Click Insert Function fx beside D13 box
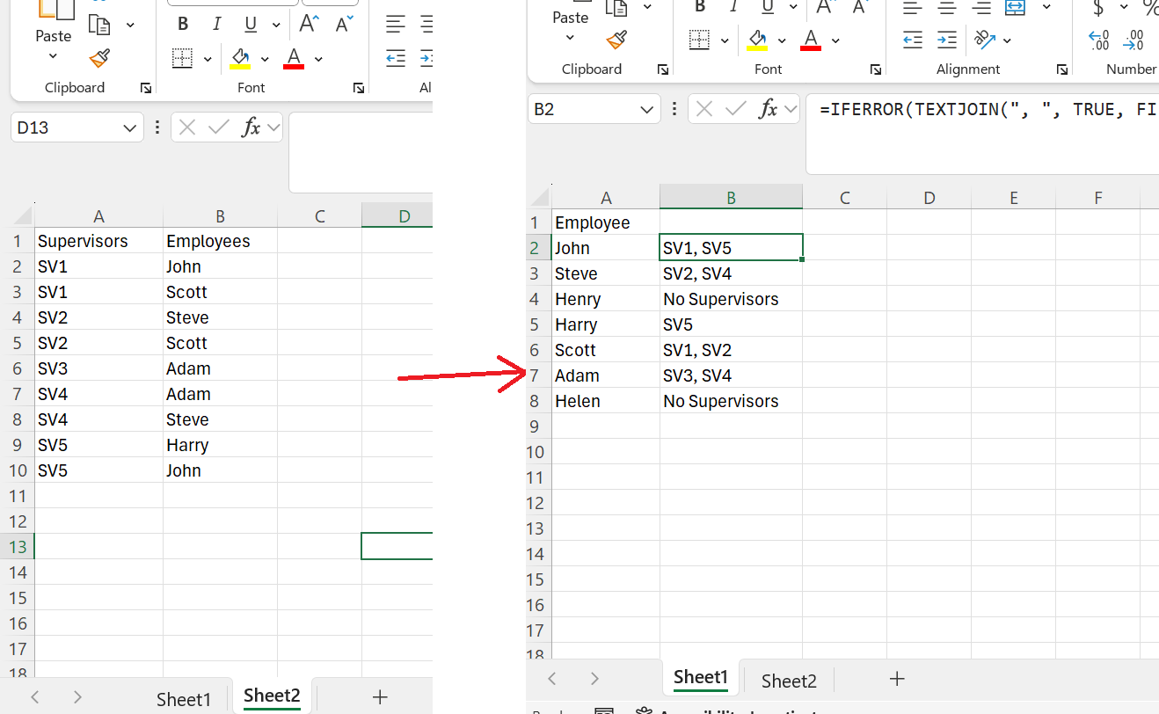Viewport: 1159px width, 714px height. pos(252,127)
